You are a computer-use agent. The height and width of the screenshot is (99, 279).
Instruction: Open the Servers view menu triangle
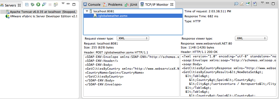[63, 3]
